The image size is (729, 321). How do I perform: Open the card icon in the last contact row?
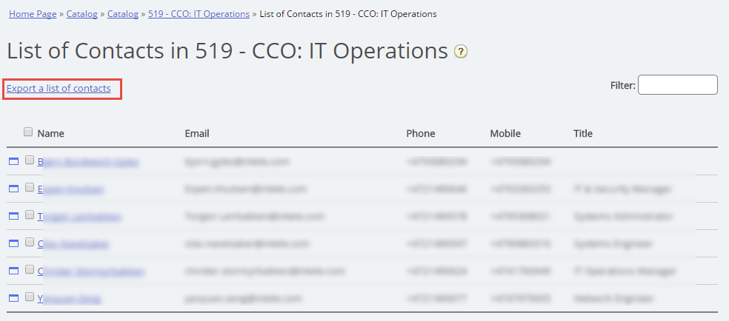[13, 298]
